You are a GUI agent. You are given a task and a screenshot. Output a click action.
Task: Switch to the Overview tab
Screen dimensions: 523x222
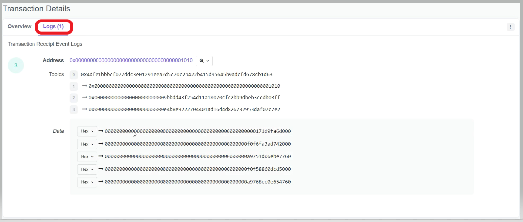point(19,26)
